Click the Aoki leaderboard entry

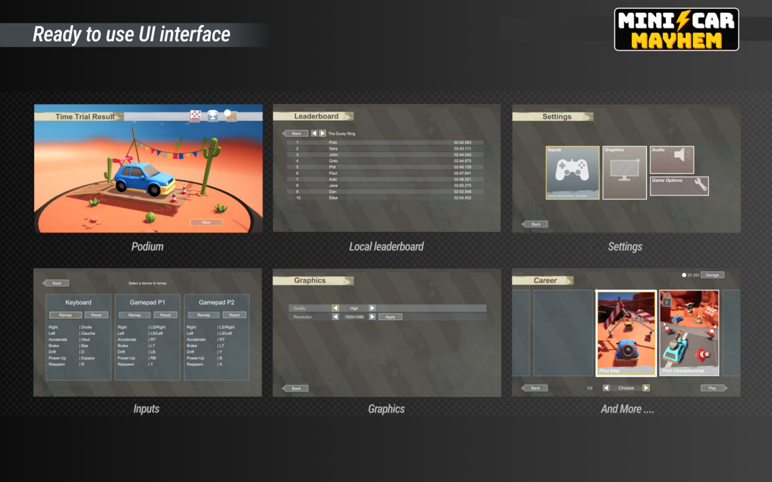click(385, 179)
